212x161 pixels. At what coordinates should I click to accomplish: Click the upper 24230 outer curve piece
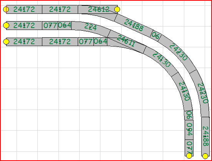[x=178, y=52]
